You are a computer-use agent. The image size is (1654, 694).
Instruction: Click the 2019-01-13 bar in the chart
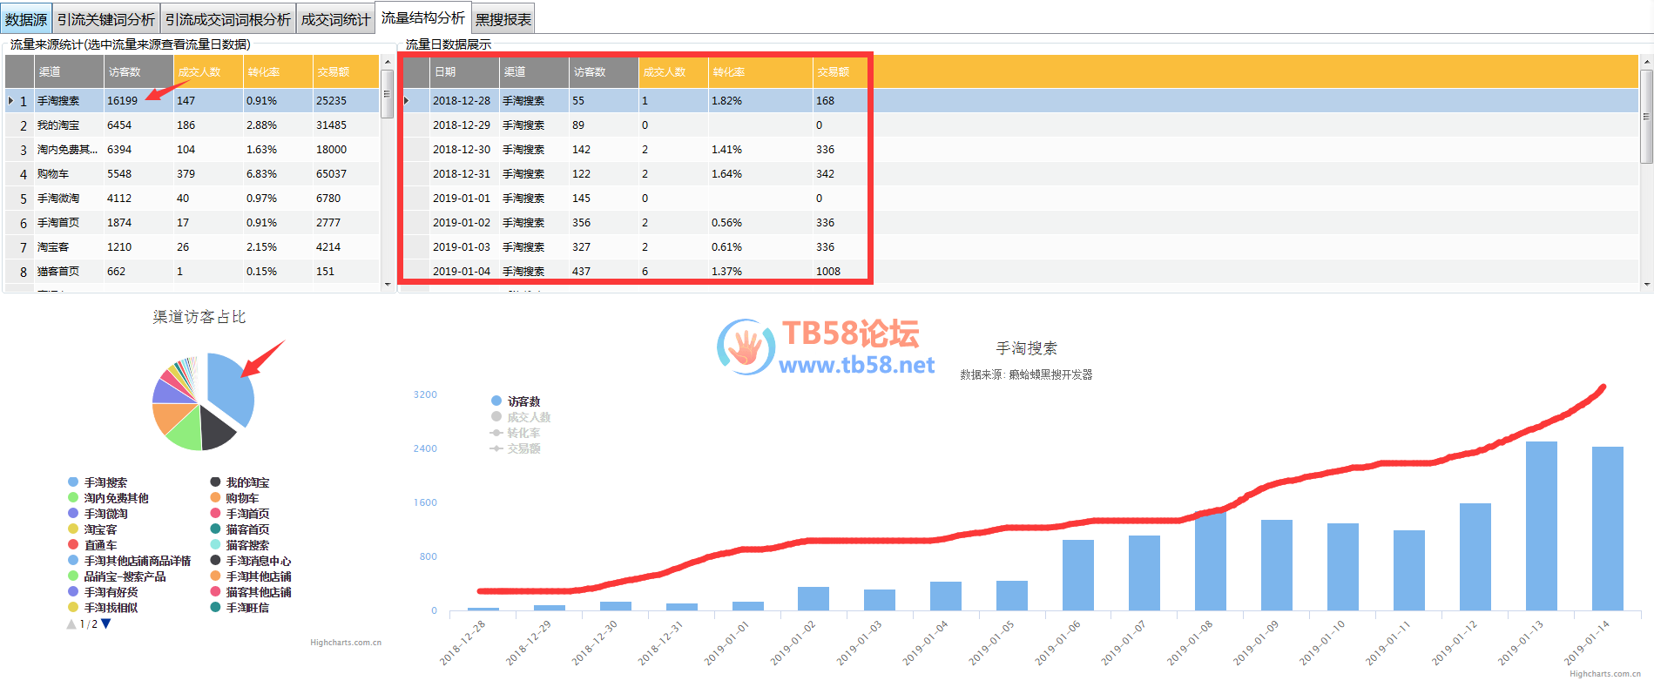click(1541, 525)
